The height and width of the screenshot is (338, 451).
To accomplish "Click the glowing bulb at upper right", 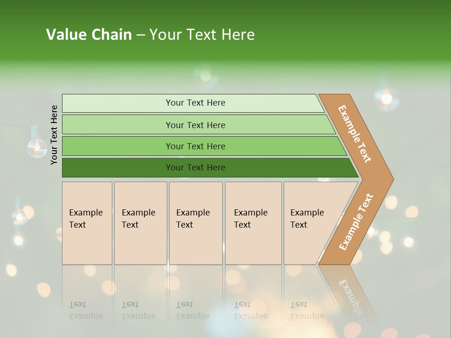I will [386, 98].
